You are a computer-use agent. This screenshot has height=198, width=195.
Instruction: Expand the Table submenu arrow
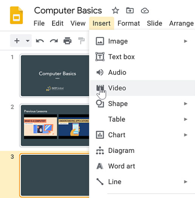186,119
